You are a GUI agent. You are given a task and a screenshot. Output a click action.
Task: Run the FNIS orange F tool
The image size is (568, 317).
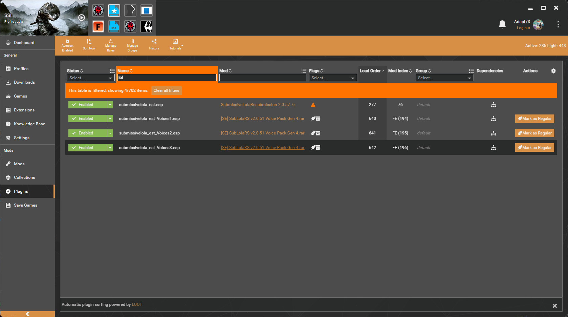98,26
